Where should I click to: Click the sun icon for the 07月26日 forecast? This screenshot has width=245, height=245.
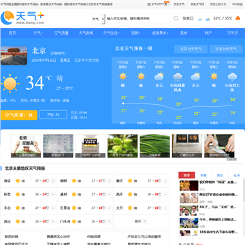(122, 76)
